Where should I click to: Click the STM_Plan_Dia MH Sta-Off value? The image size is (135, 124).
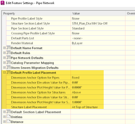pyautogui.click(x=89, y=24)
